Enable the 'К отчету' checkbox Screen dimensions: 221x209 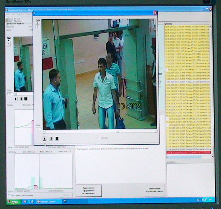(x=98, y=138)
